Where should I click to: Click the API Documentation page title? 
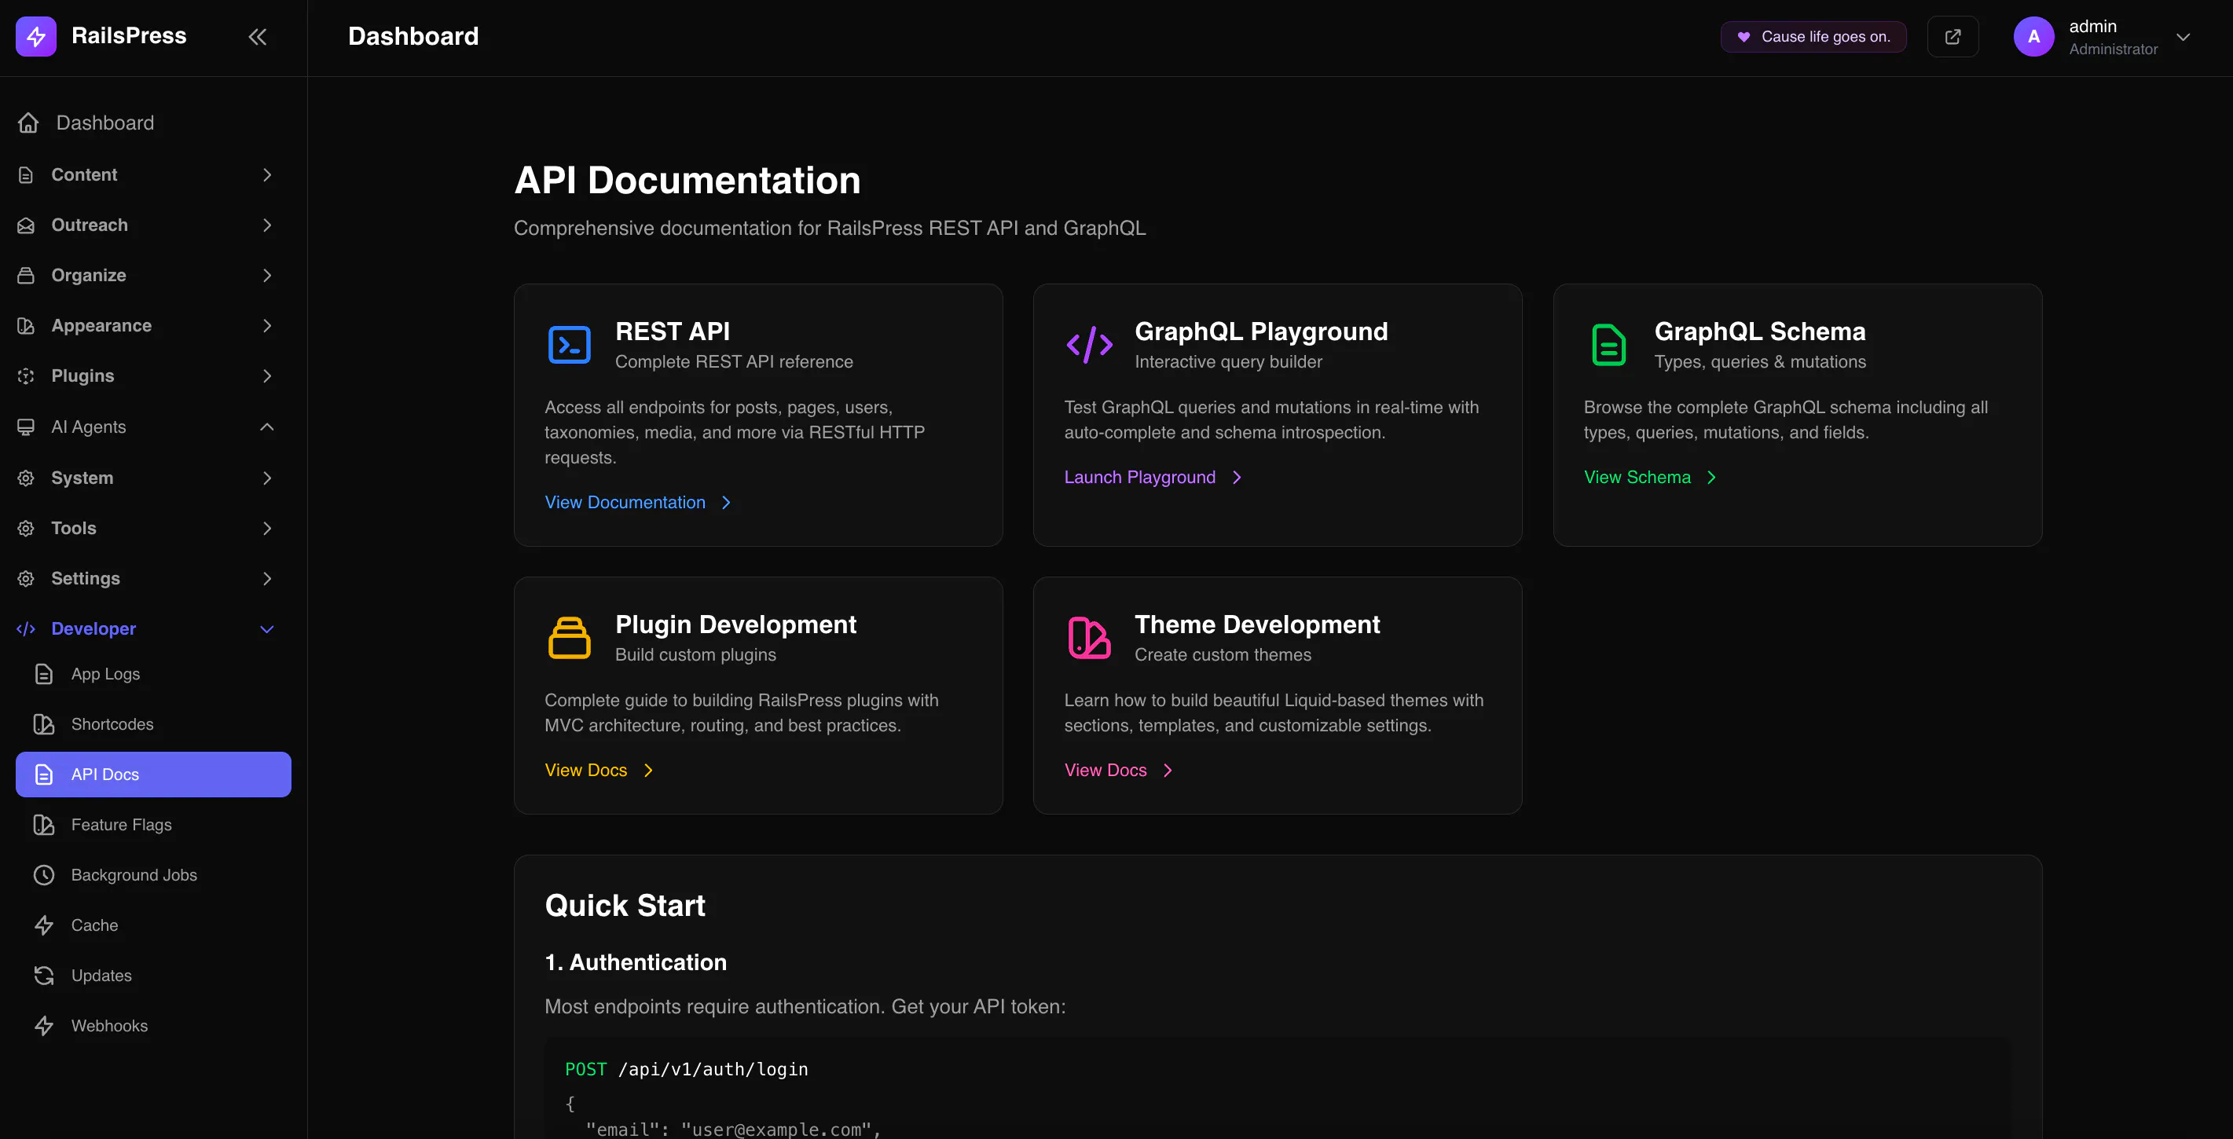coord(687,181)
